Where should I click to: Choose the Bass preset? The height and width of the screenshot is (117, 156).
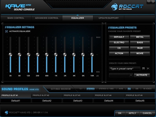click(140, 42)
